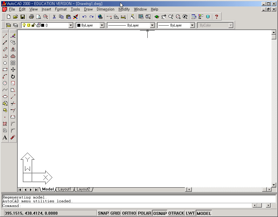Jump to first layout tab using arrow button
Image resolution: width=278 pixels, height=217 pixels.
(20, 190)
